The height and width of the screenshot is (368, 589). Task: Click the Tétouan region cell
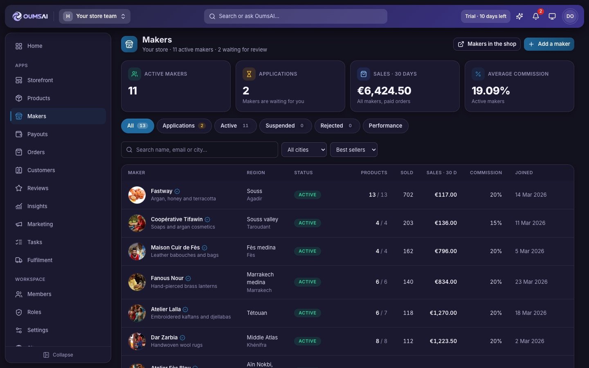tap(257, 313)
